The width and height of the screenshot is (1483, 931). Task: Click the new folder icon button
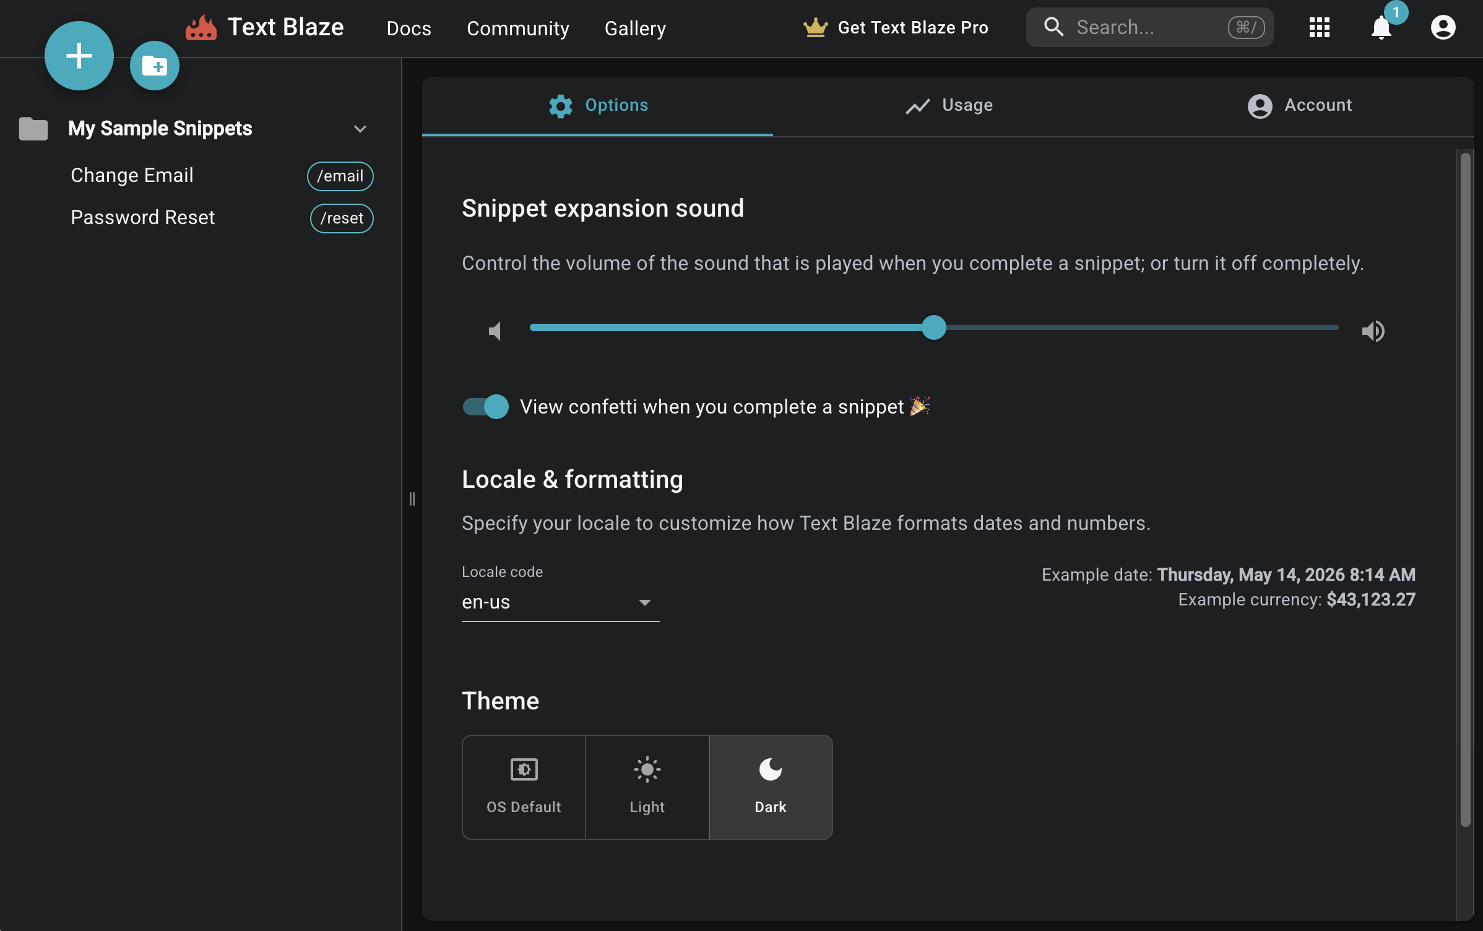point(155,66)
